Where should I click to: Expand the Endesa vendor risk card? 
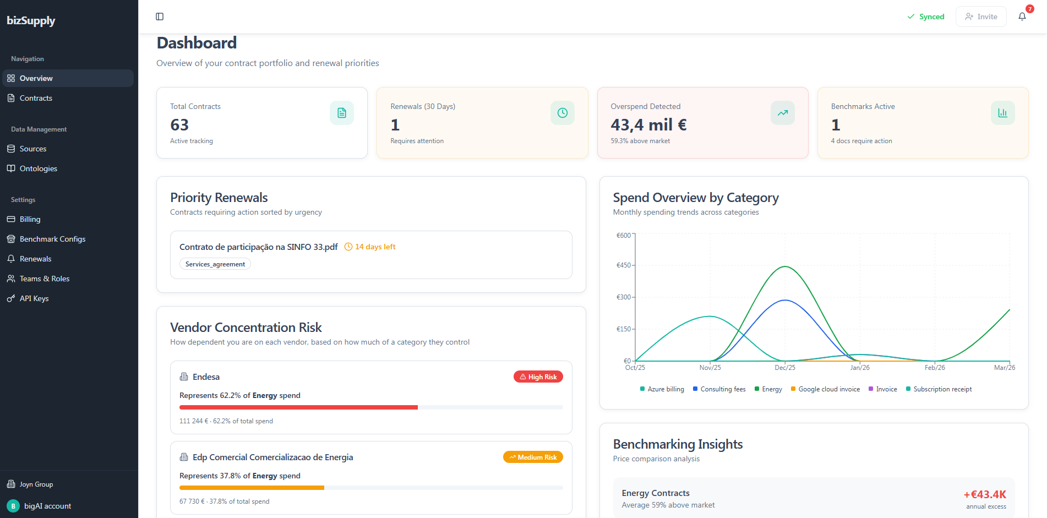[371, 397]
